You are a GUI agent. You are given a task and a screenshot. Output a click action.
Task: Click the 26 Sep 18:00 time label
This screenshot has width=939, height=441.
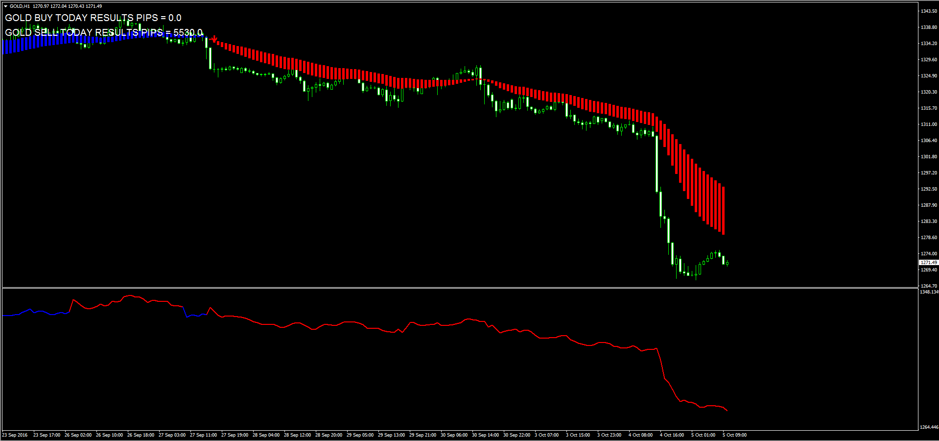(141, 435)
